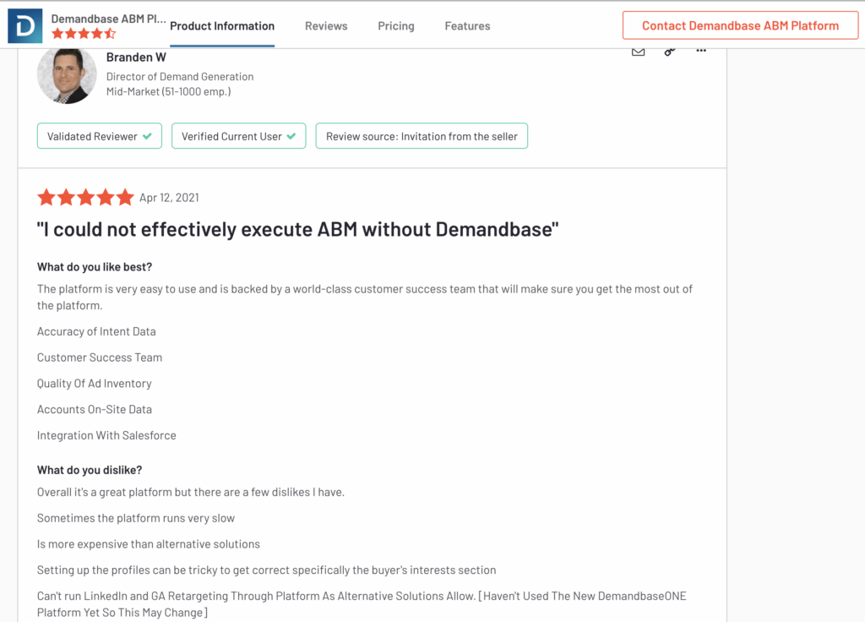Screen dimensions: 865x622
Task: Click 'Accuracy of Intent Data' line
Action: 96,331
